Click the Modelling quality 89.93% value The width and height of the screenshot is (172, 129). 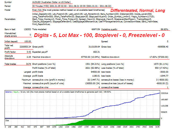tap(164, 29)
